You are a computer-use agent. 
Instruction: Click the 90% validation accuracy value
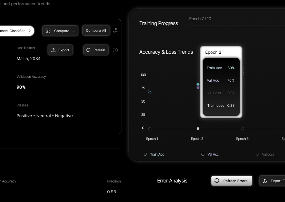click(21, 87)
